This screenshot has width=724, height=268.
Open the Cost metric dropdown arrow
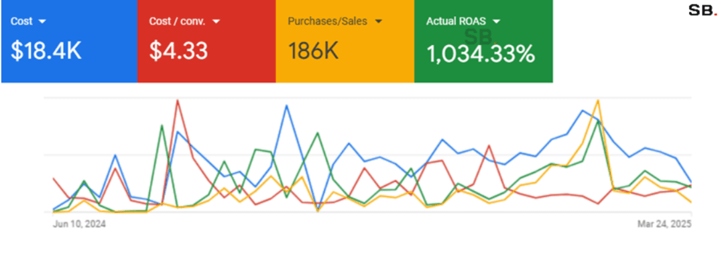43,21
